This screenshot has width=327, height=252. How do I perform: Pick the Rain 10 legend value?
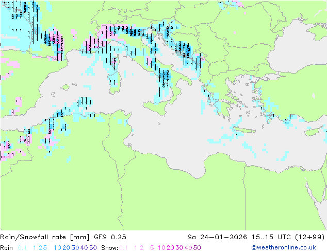coord(58,248)
